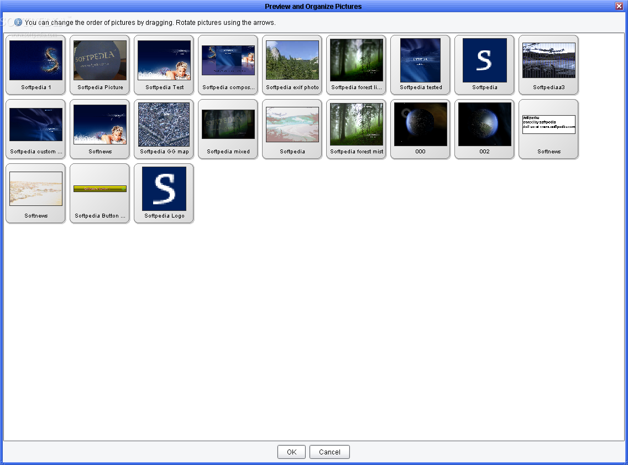Close the Preview and Organize Pictures dialog
This screenshot has width=628, height=465.
click(619, 6)
